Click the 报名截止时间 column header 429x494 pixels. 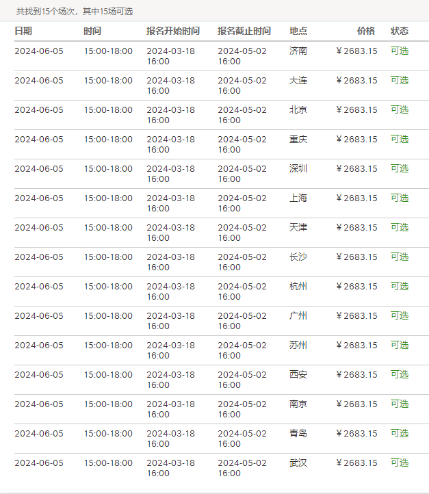[244, 31]
